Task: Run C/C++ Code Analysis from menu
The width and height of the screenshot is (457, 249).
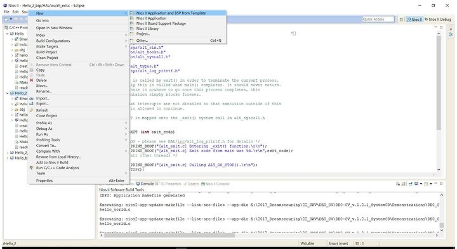Action: pyautogui.click(x=79, y=168)
